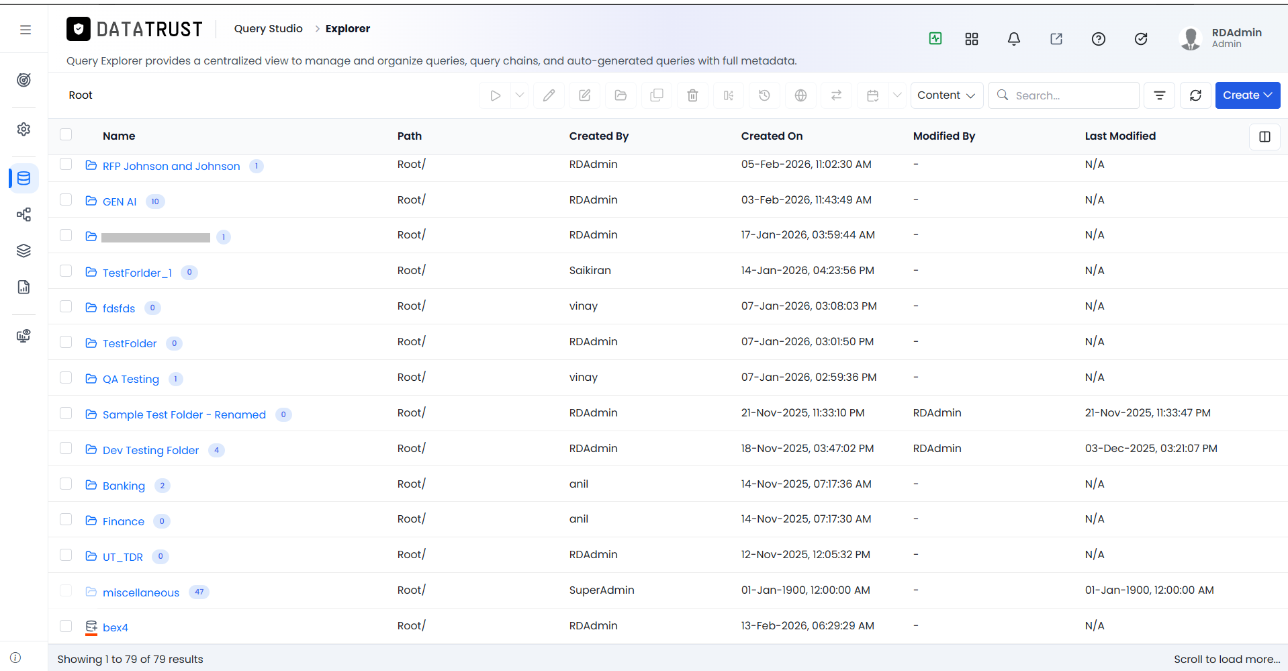1288x671 pixels.
Task: Click the filter lines icon button
Action: point(1160,95)
